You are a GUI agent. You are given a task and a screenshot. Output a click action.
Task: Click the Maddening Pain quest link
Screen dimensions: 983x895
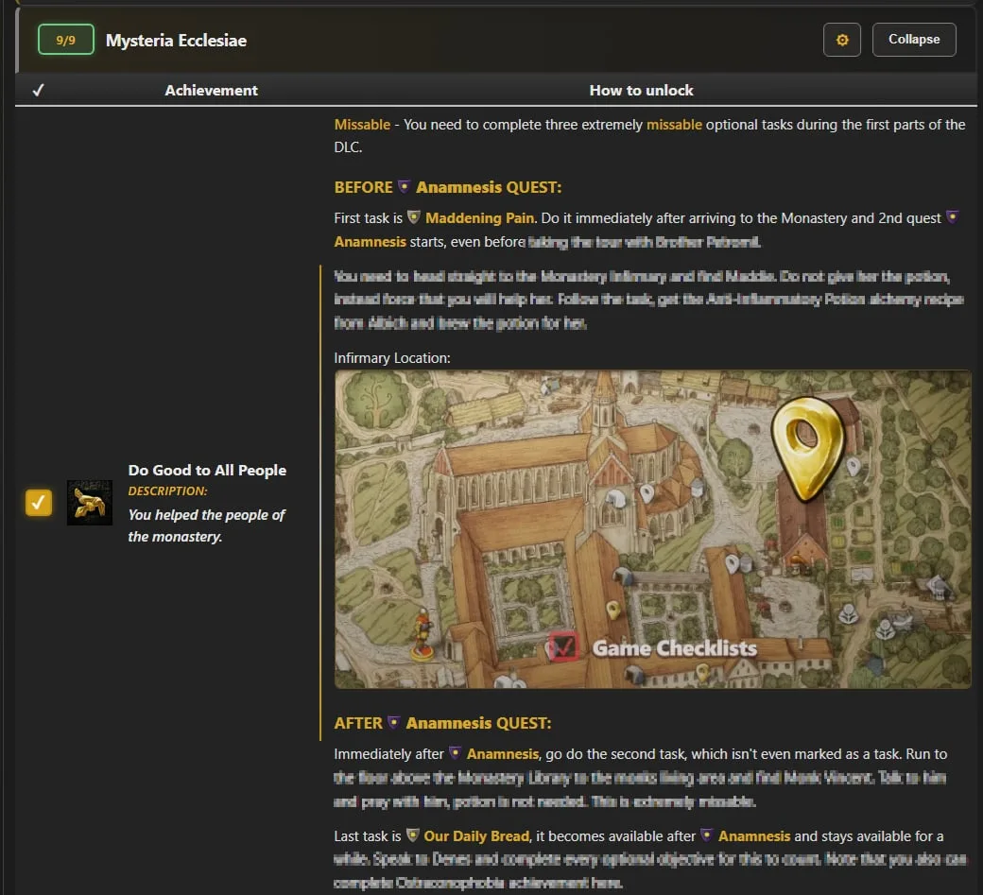tap(479, 218)
